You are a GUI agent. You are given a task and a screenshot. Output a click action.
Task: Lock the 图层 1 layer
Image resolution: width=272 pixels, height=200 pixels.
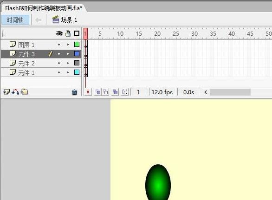[68, 45]
